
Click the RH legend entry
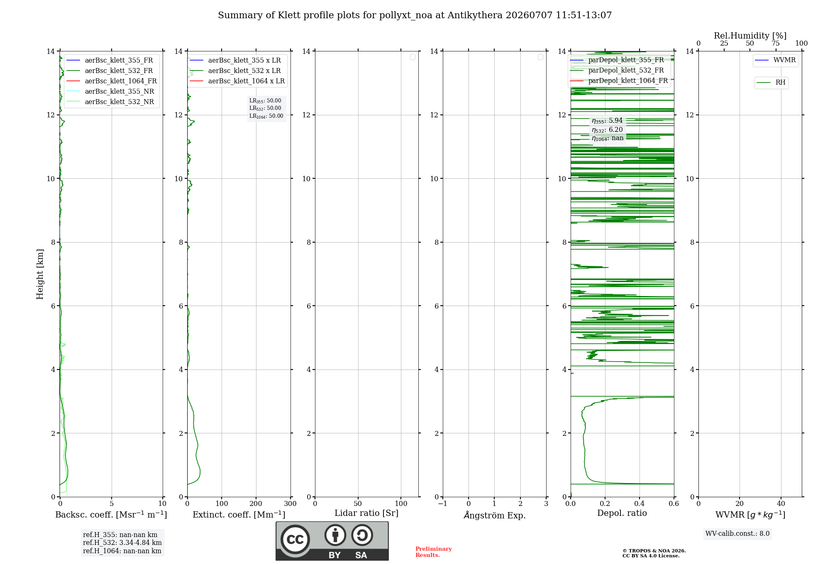coord(771,83)
